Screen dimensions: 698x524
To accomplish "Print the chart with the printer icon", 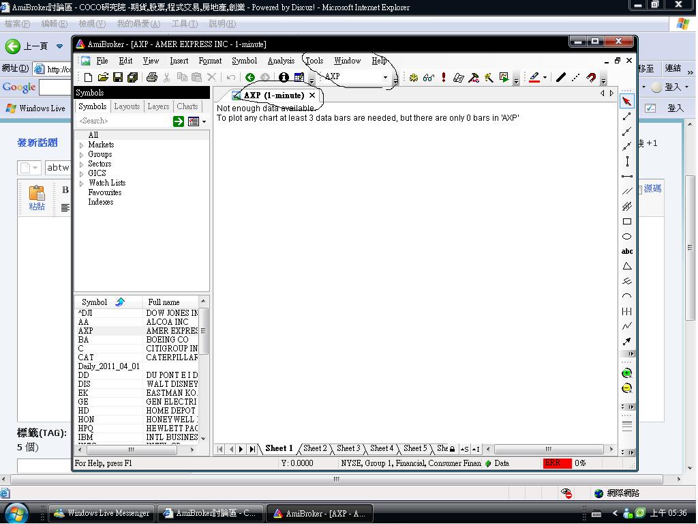I will coord(152,78).
